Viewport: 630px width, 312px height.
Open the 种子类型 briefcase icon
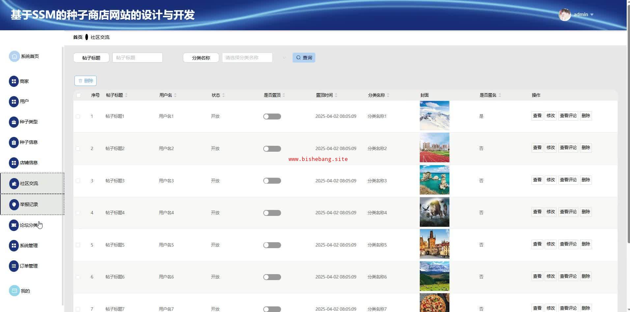pos(14,122)
